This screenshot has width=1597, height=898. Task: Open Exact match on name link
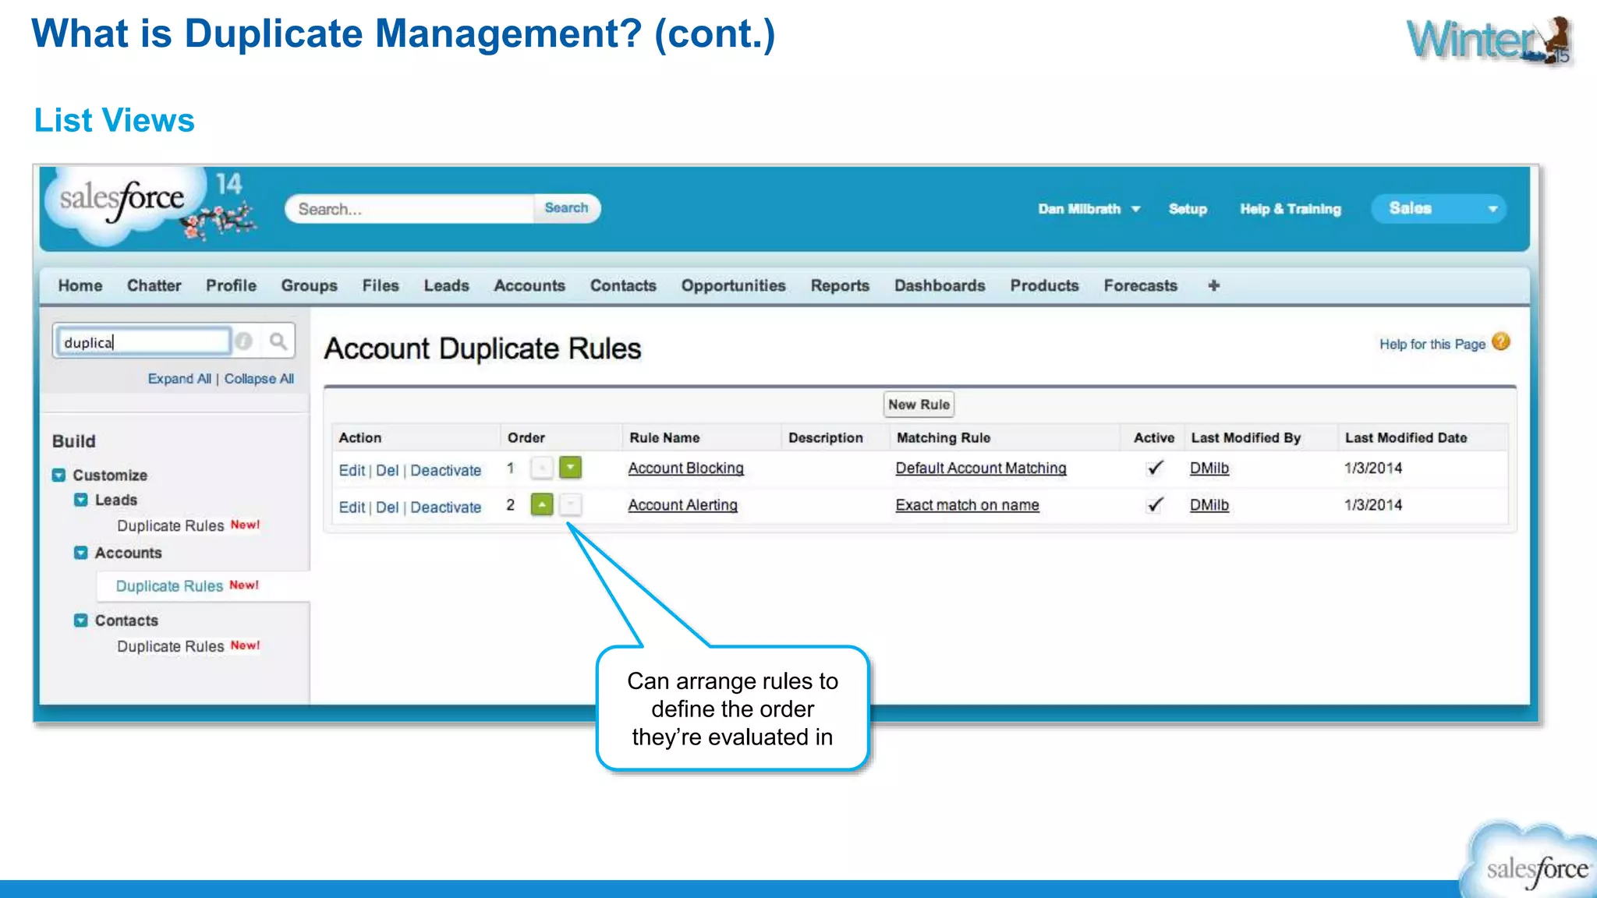(967, 504)
